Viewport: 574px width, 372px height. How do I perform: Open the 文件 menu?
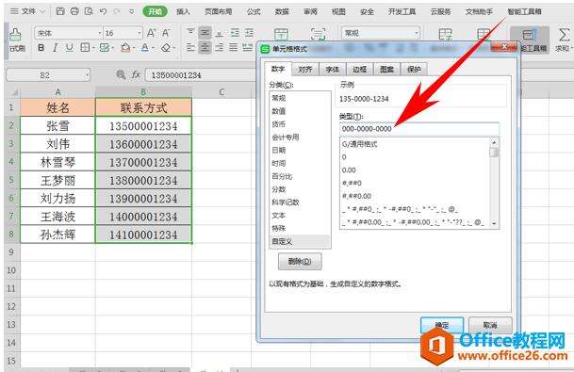tap(28, 11)
